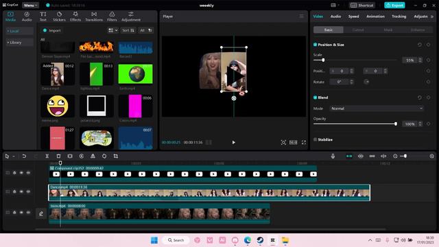Open the select tool mode dropdown arrow
The height and width of the screenshot is (247, 439).
point(13,156)
